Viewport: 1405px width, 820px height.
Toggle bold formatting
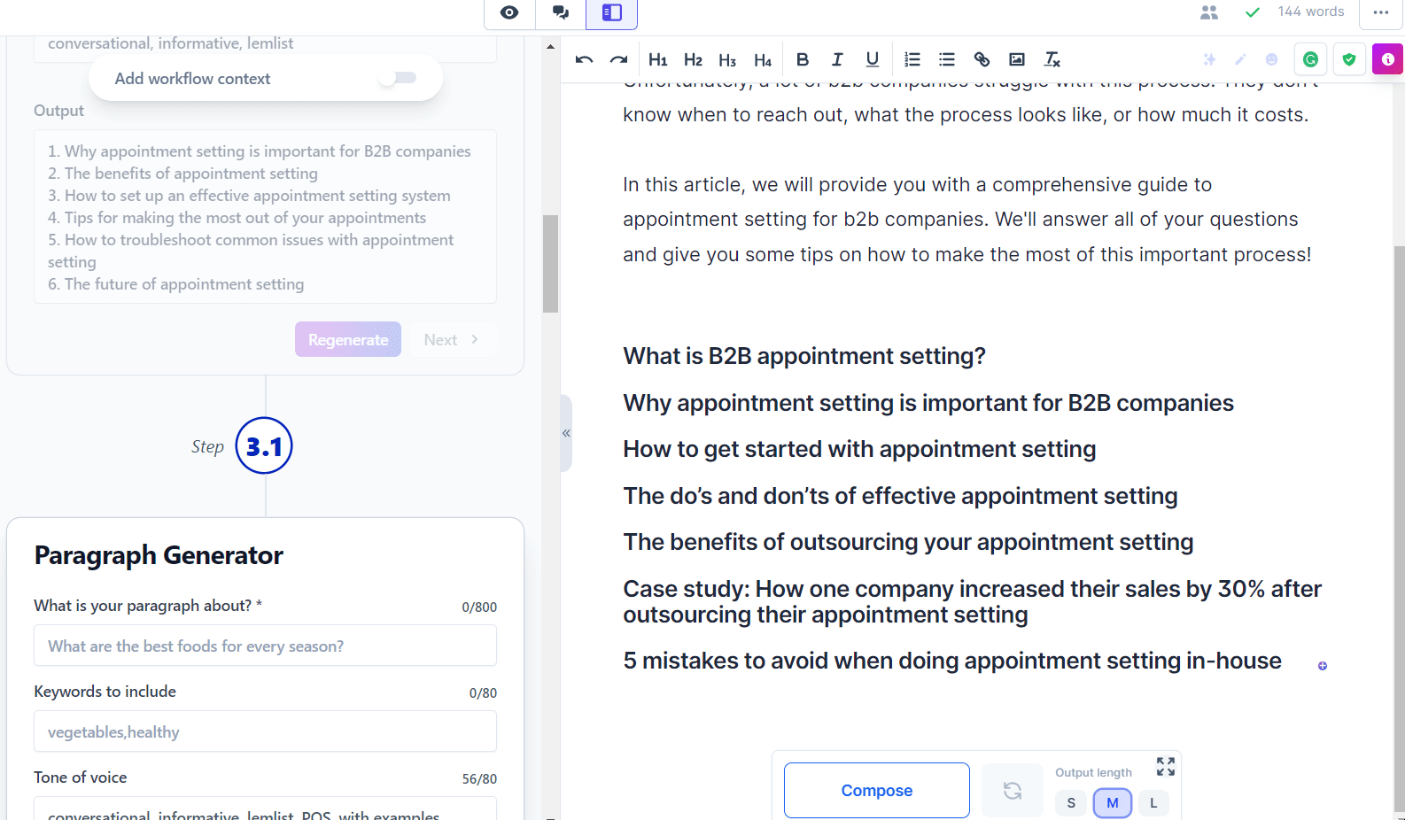[x=803, y=59]
